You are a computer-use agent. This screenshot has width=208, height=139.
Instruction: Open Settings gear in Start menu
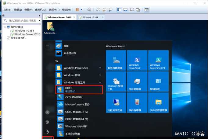(x=47, y=122)
